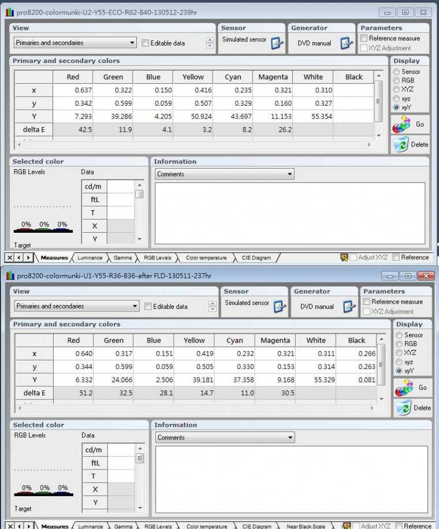439x529 pixels.
Task: Select Sensor display option in bottom window
Action: (x=399, y=335)
